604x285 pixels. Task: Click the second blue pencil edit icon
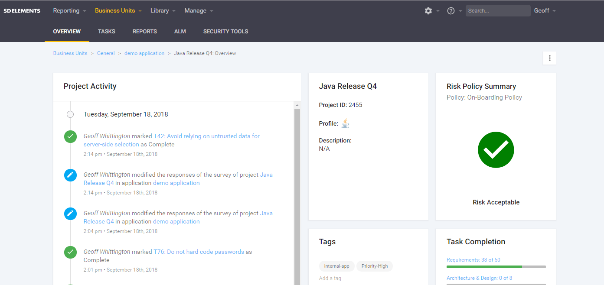coord(70,213)
